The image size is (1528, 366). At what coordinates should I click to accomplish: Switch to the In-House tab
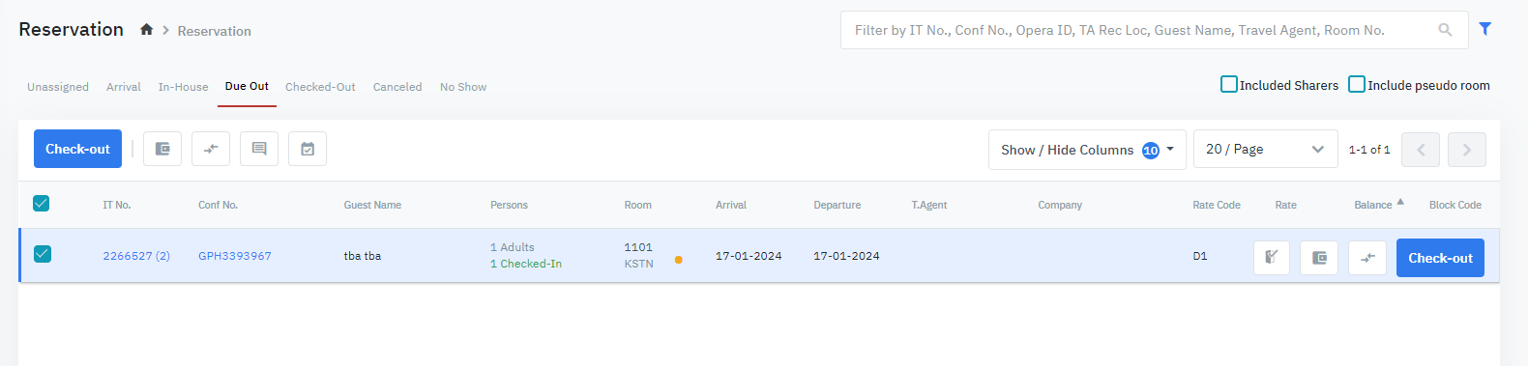click(183, 87)
